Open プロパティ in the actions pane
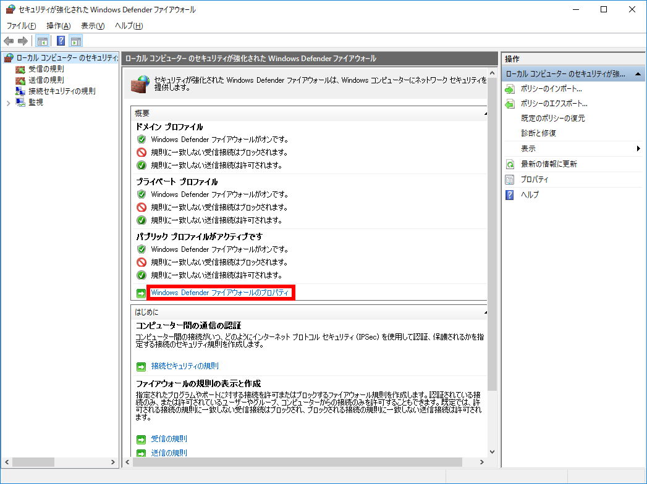The image size is (647, 484). point(535,179)
